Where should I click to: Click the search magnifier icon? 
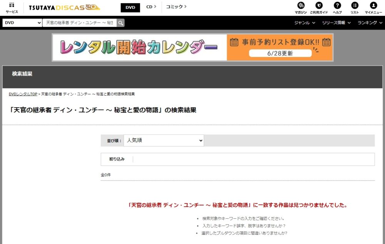click(121, 23)
